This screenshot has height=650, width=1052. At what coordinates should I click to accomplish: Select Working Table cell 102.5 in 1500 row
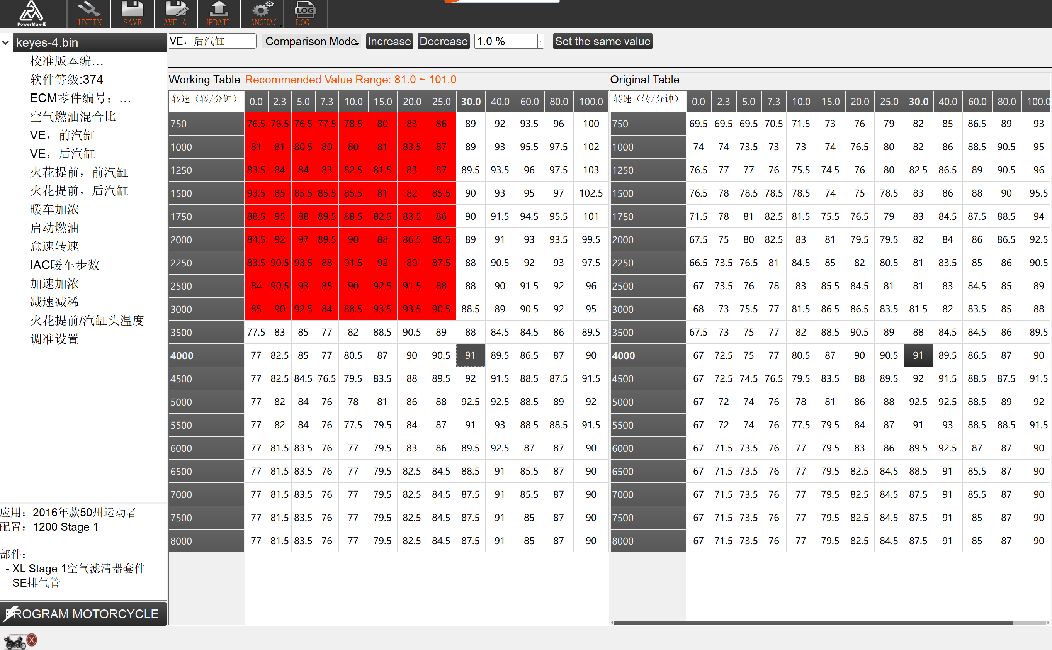(x=591, y=193)
